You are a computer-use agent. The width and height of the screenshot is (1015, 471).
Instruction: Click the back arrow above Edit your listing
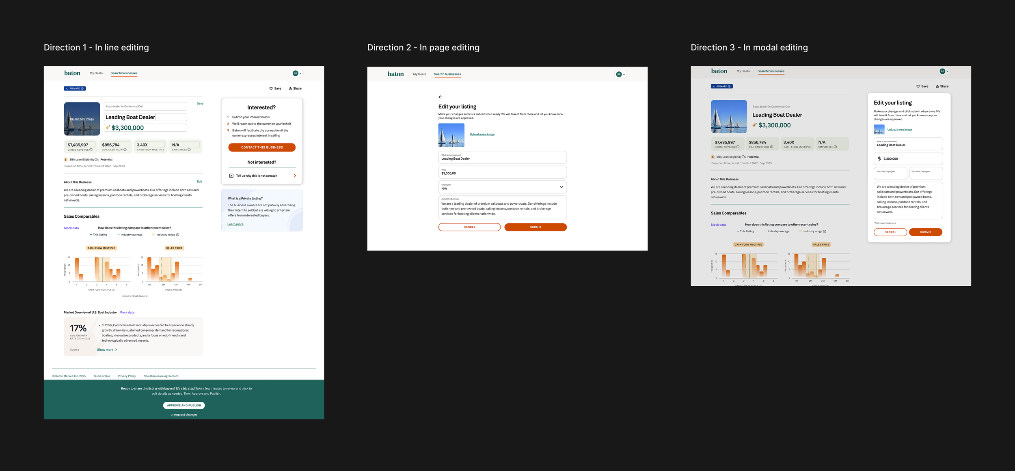440,97
